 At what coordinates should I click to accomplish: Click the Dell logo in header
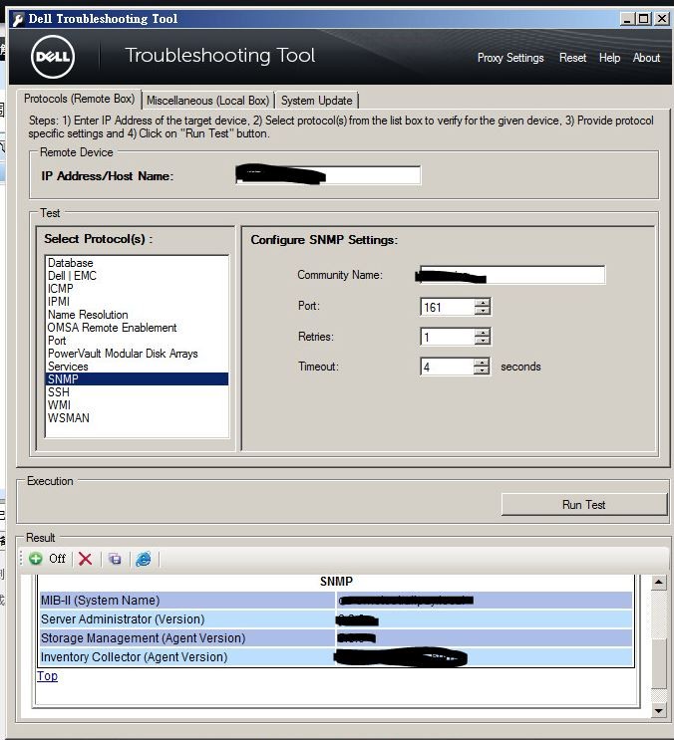(x=53, y=57)
